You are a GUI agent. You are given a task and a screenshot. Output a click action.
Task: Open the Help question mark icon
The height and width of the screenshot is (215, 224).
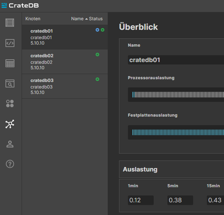pyautogui.click(x=10, y=164)
